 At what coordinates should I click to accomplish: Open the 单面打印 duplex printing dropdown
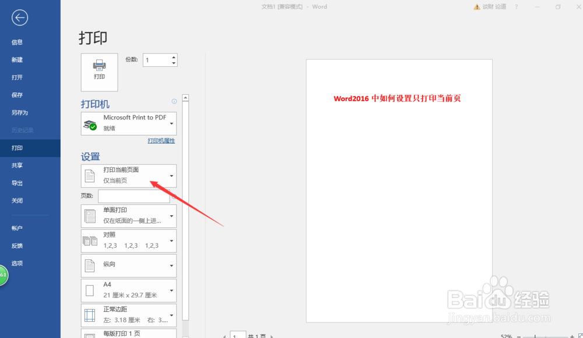tap(171, 216)
